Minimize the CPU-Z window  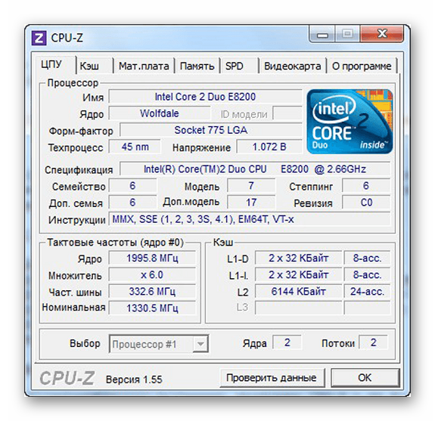click(322, 34)
